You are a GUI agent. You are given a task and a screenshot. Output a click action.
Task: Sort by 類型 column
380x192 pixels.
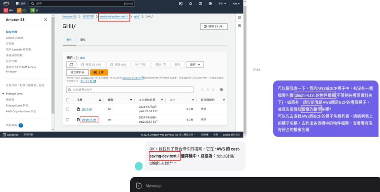(x=131, y=100)
